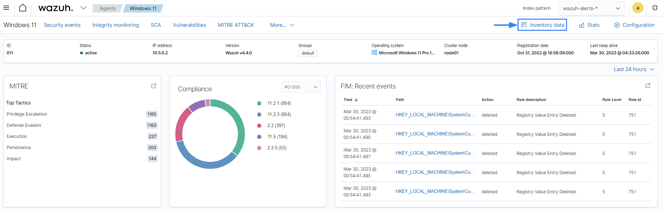Open Inventory data

[x=542, y=25]
